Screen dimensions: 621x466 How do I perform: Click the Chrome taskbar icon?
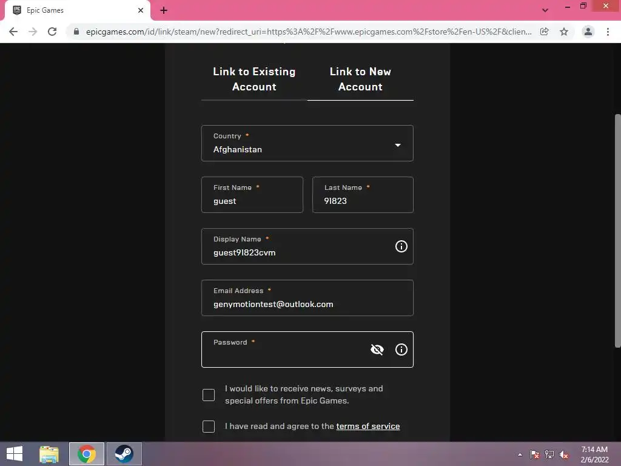click(87, 454)
